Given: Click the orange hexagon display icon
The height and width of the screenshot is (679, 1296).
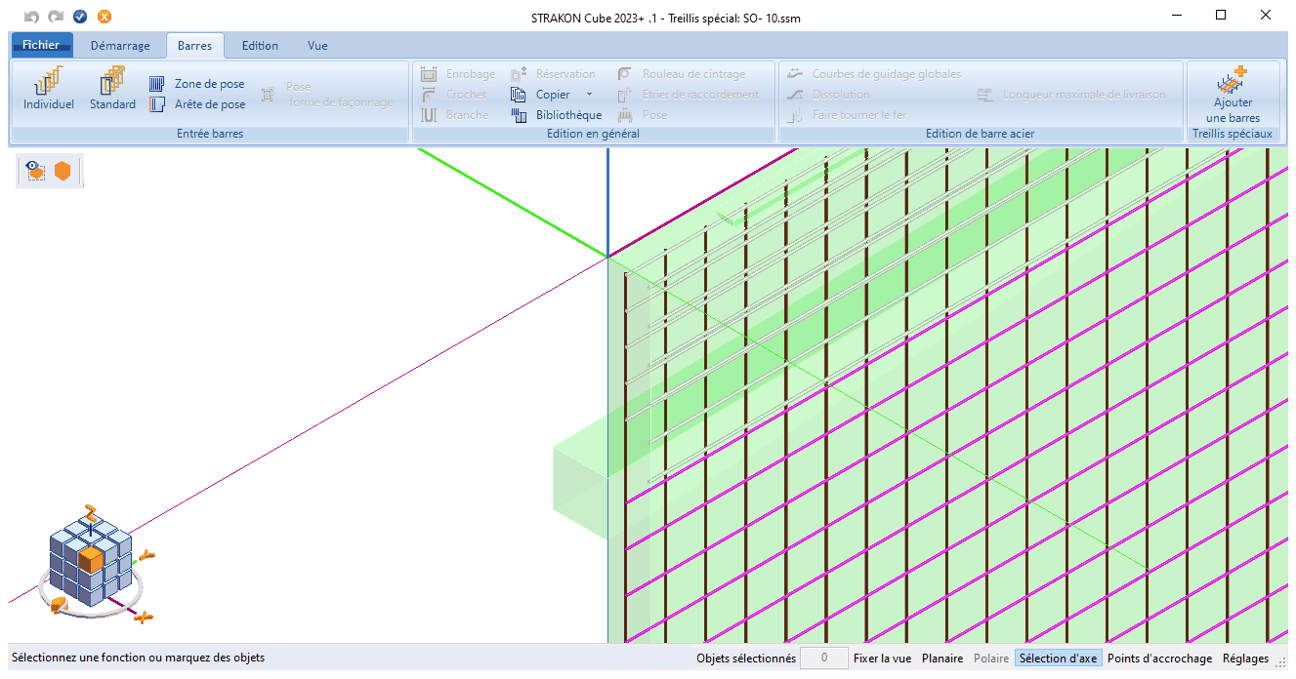Looking at the screenshot, I should click(63, 171).
